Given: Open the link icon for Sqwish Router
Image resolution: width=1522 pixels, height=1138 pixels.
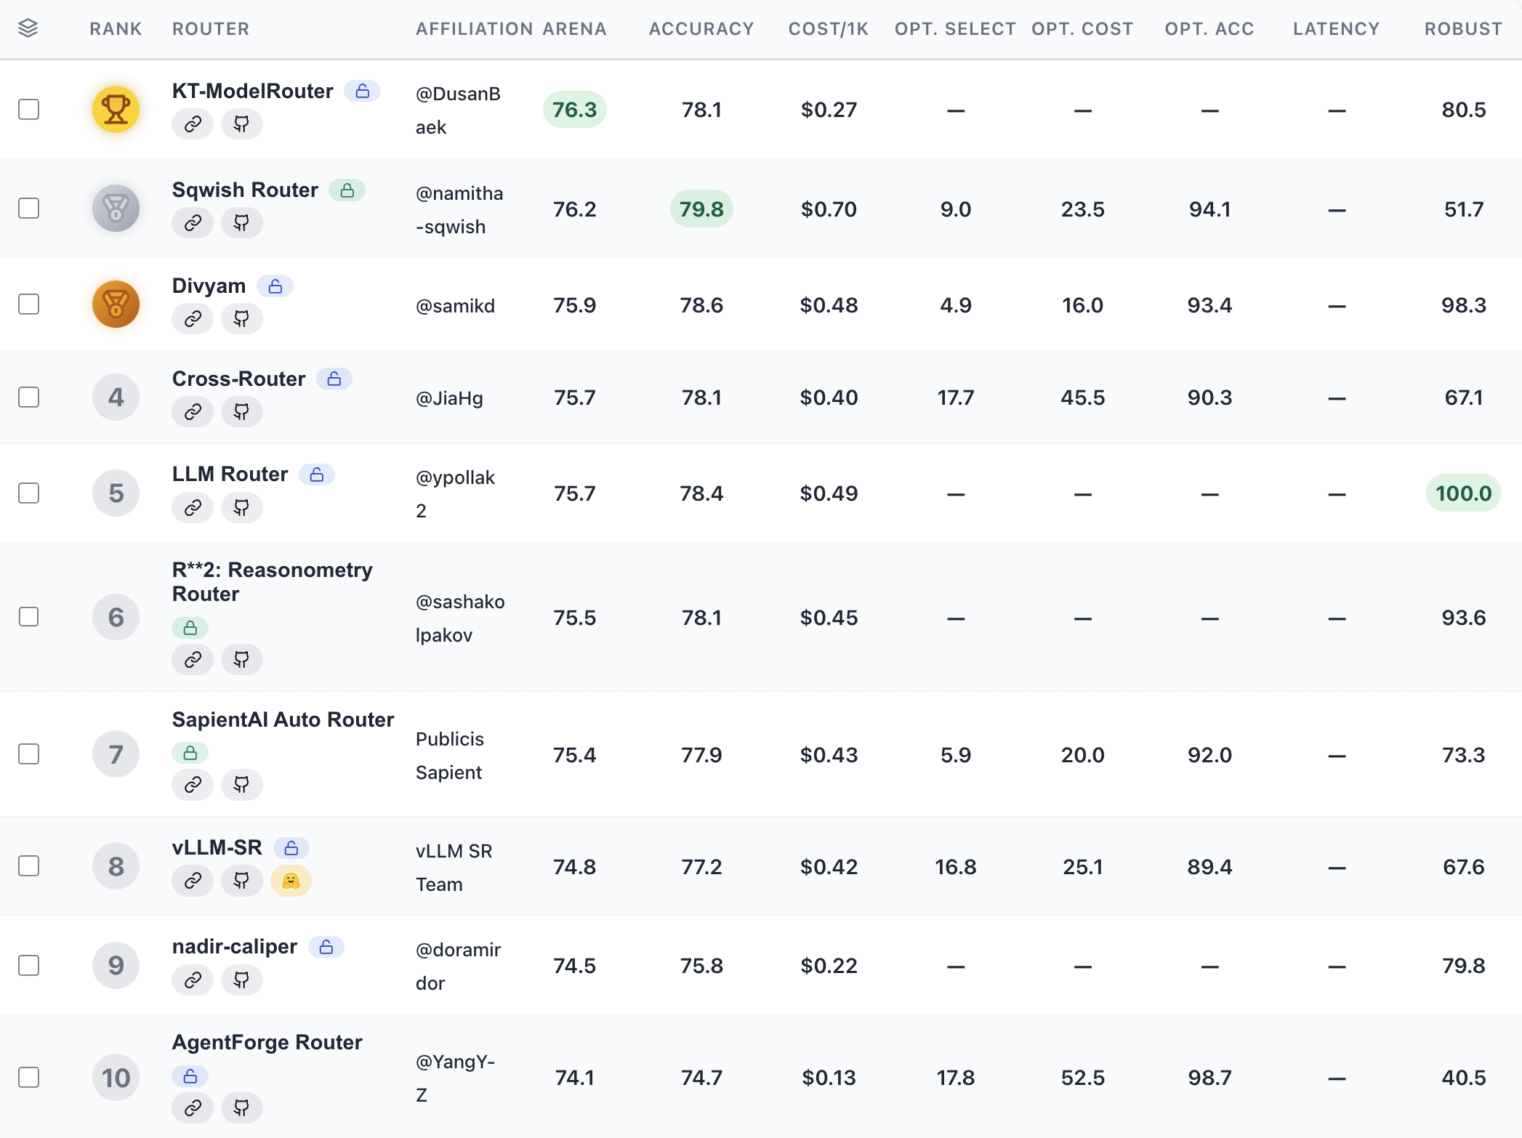Looking at the screenshot, I should pos(193,223).
